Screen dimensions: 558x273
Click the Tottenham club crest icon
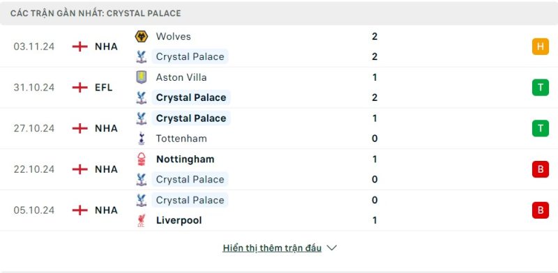142,139
